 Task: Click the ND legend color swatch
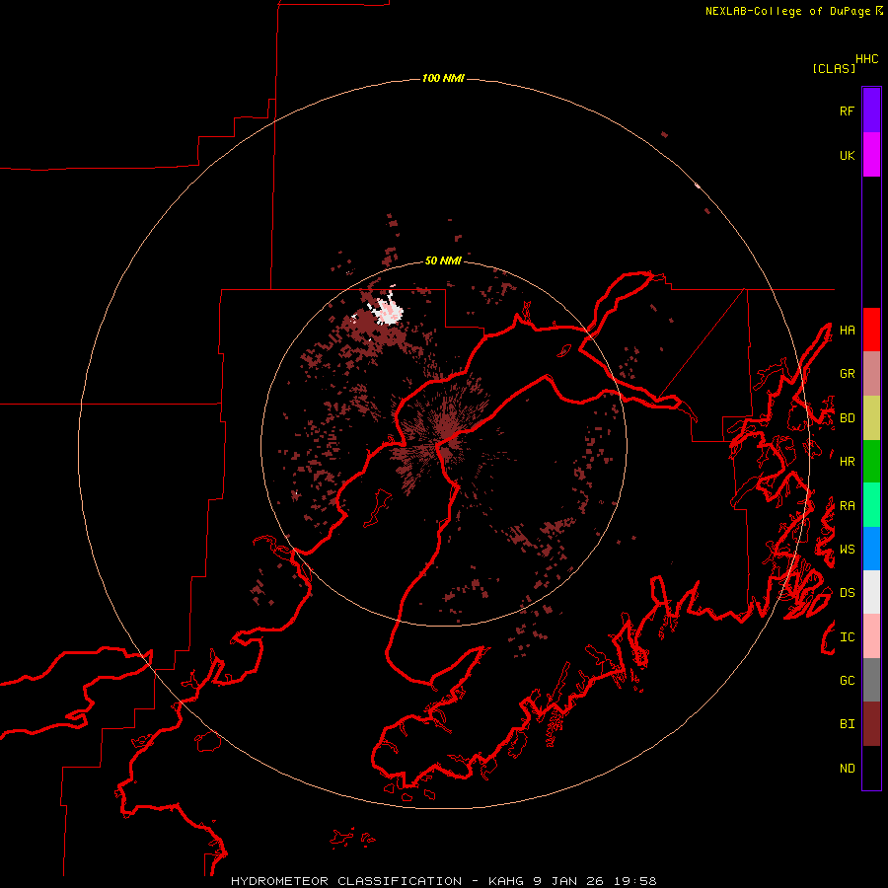[x=871, y=768]
